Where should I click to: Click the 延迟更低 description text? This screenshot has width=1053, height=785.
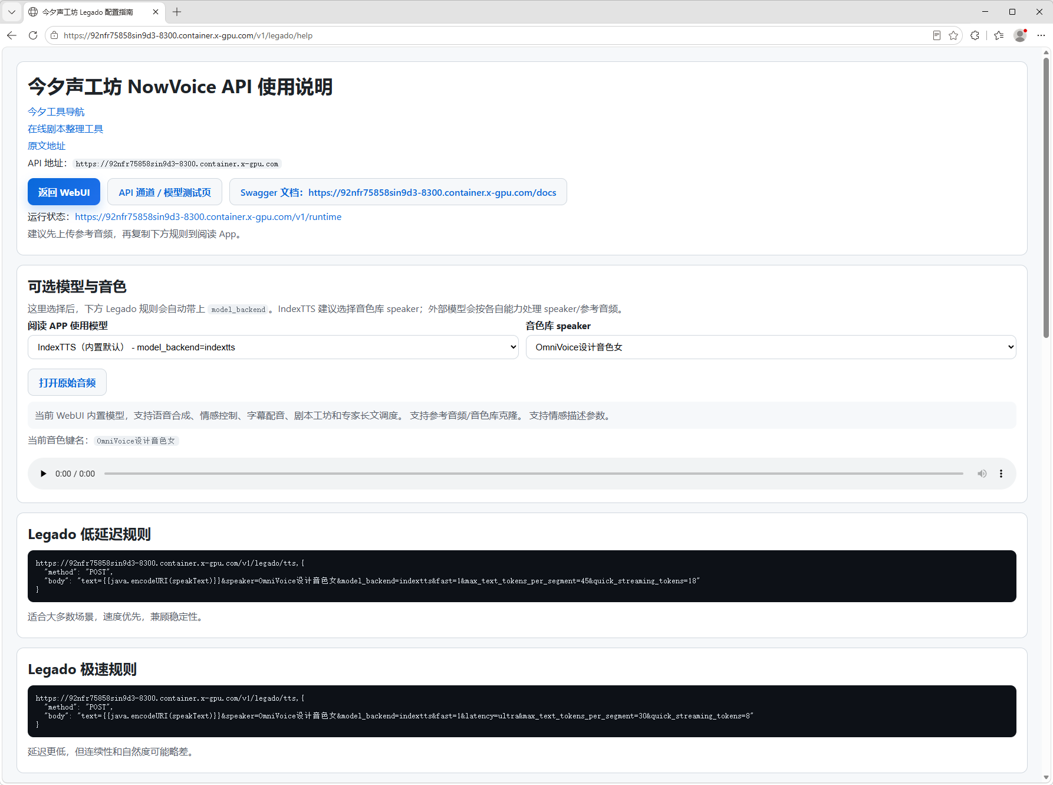(x=112, y=752)
